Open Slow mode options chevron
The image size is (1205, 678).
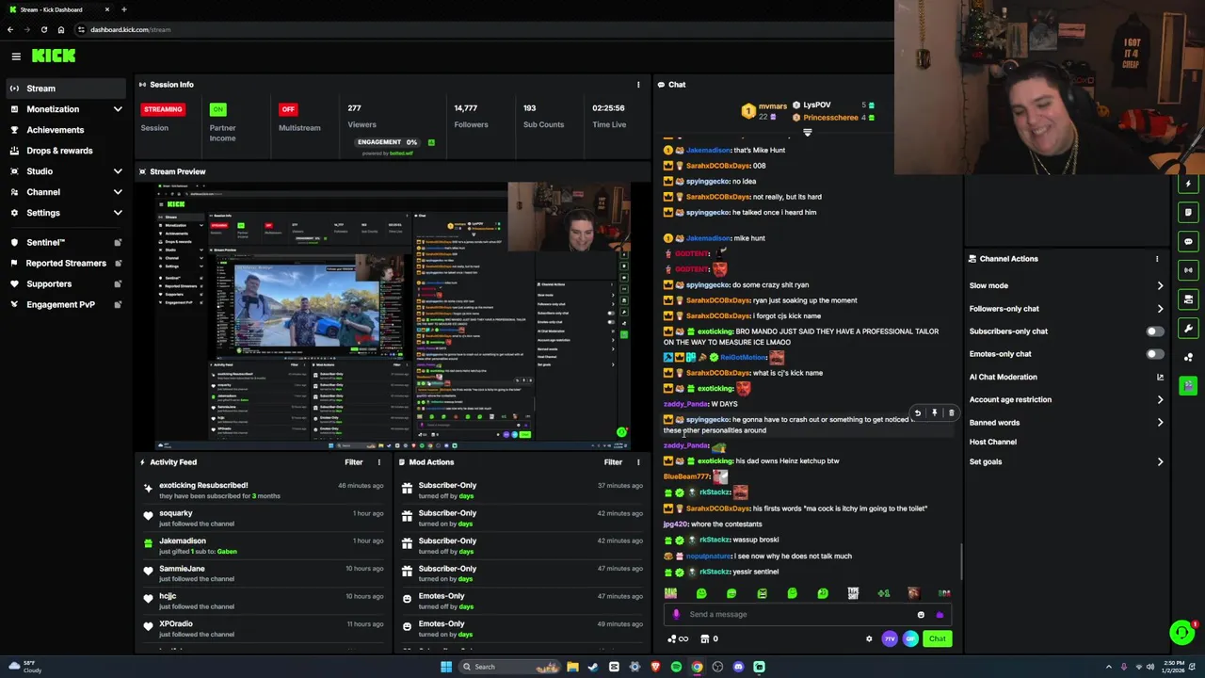pos(1160,286)
